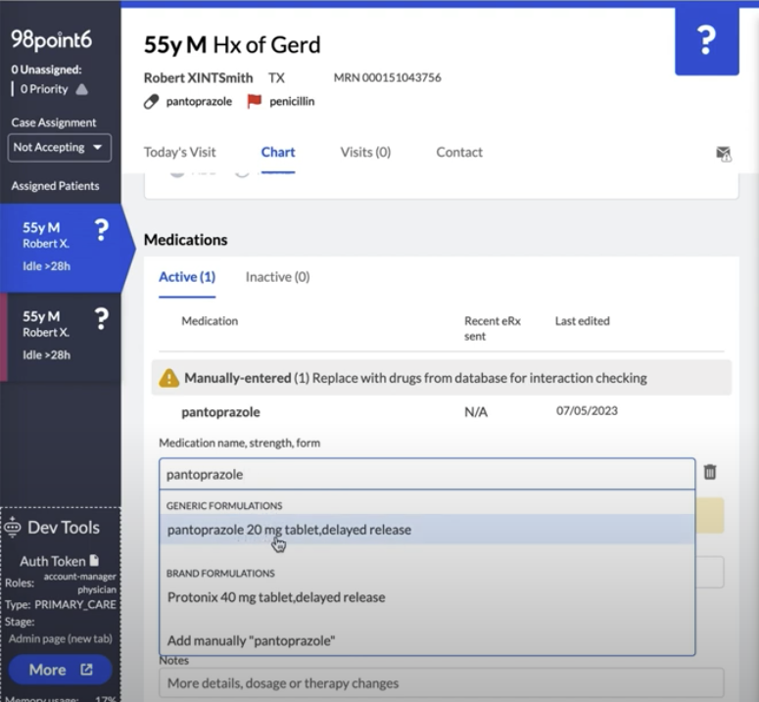Switch to Inactive (0) medications tab
The height and width of the screenshot is (702, 759).
(277, 277)
